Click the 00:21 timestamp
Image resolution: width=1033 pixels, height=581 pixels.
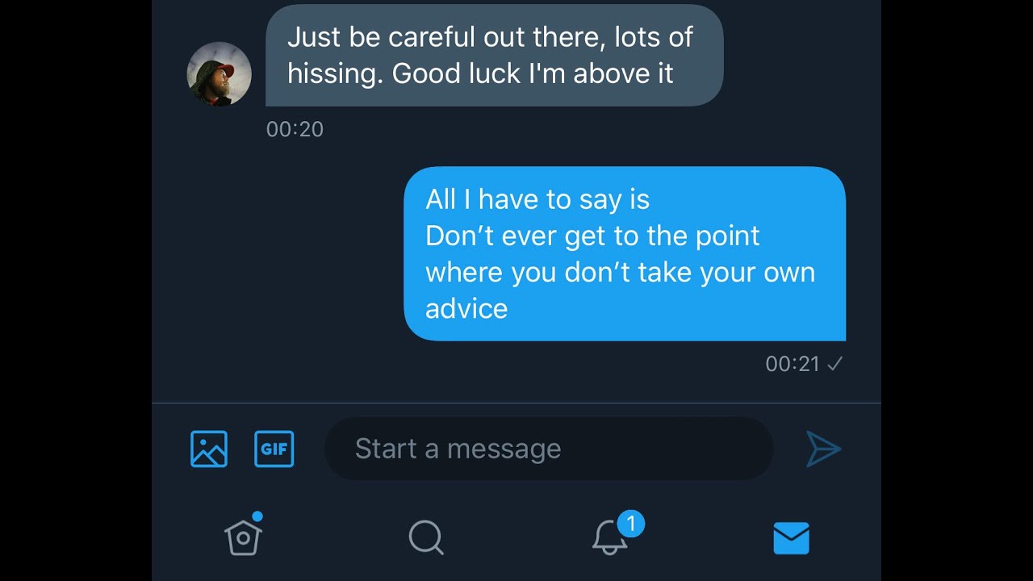pos(792,364)
